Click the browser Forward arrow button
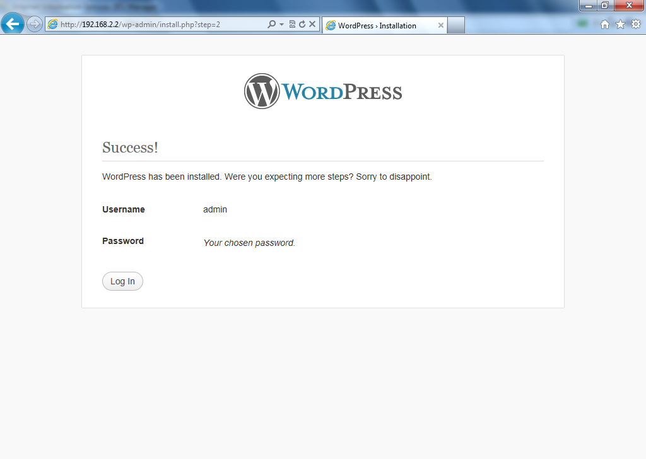 (x=35, y=25)
